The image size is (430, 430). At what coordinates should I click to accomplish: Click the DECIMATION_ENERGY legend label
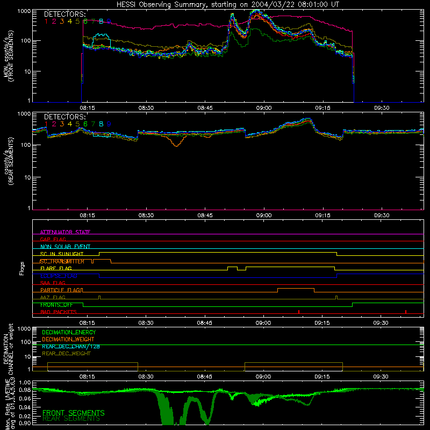click(69, 332)
